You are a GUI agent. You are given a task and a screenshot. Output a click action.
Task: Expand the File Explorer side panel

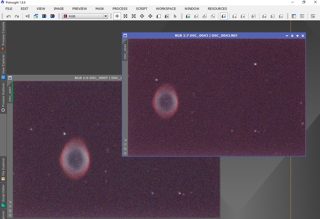[3, 170]
